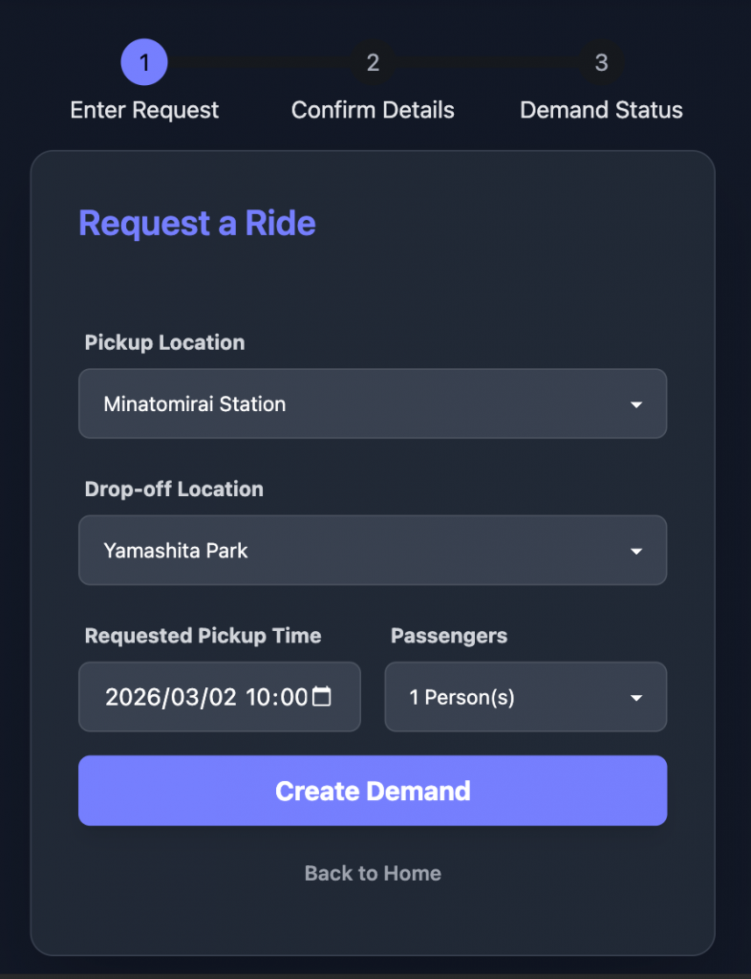Click the step 1 circle indicator
This screenshot has width=751, height=979.
[x=144, y=63]
